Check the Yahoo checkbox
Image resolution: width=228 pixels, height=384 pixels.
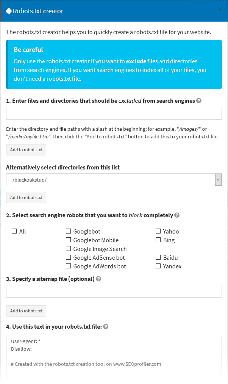pos(158,231)
